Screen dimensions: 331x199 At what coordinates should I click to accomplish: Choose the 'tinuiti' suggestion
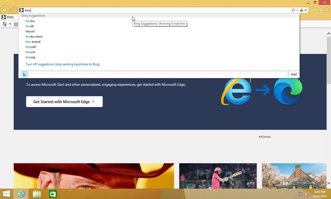coord(29,26)
